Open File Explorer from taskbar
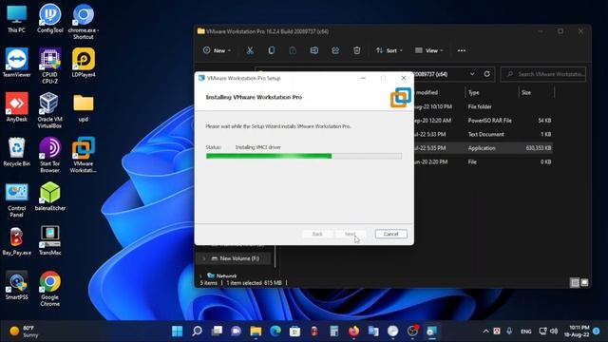 click(256, 332)
